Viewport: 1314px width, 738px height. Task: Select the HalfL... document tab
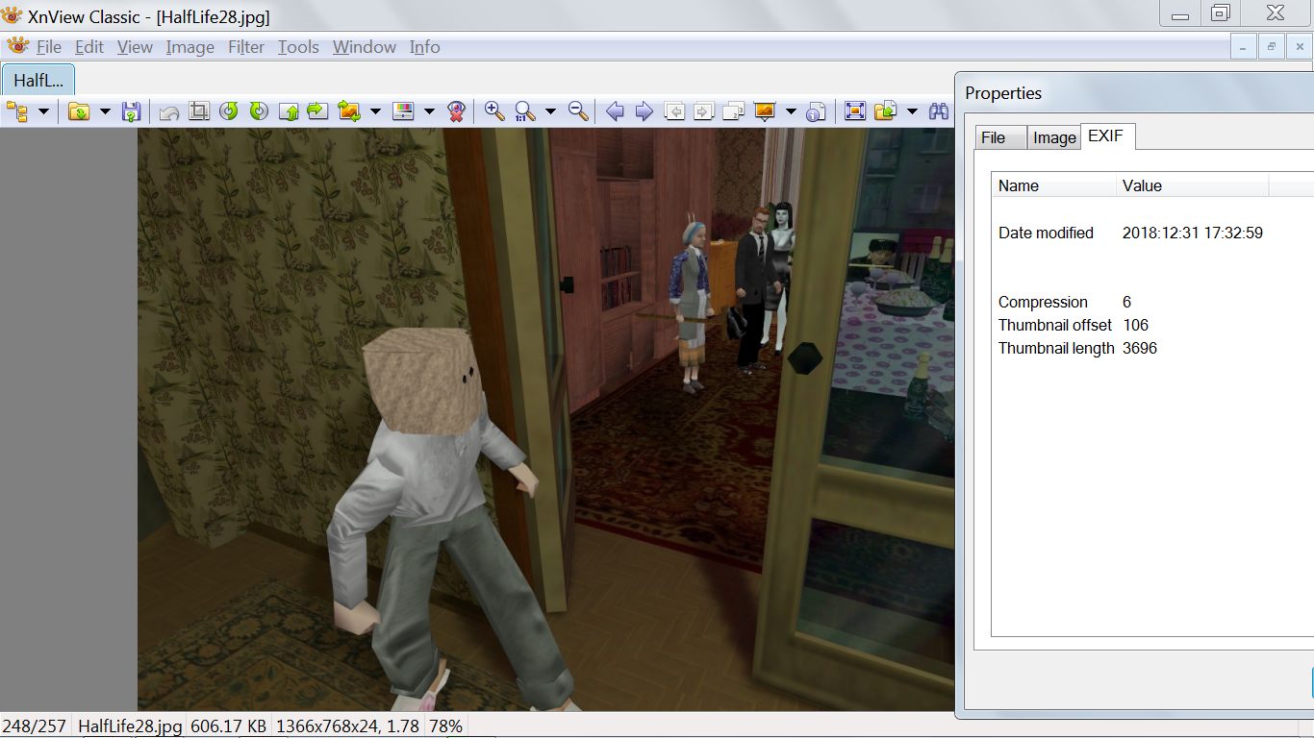pos(38,80)
